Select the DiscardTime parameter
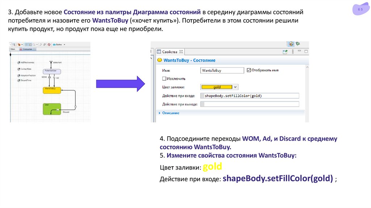This screenshot has width=371, height=208. tap(24, 80)
